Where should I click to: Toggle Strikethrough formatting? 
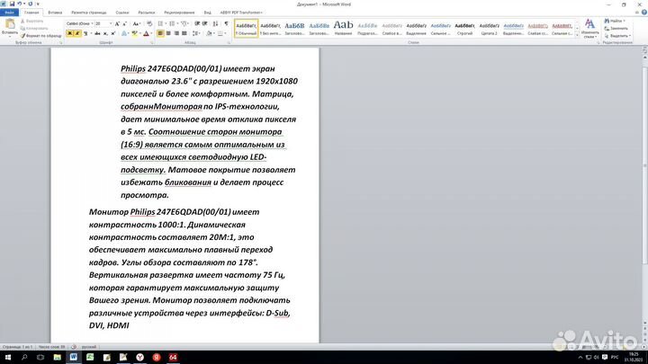97,33
